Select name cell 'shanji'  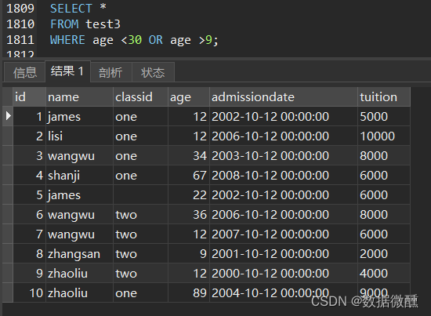pyautogui.click(x=79, y=175)
